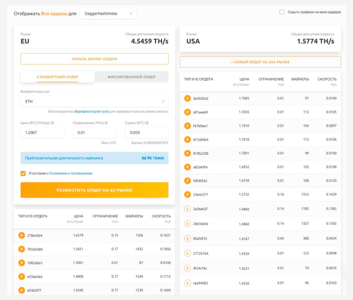The image size is (353, 300).
Task: Click the Все ордеры filter selector
Action: coord(55,13)
